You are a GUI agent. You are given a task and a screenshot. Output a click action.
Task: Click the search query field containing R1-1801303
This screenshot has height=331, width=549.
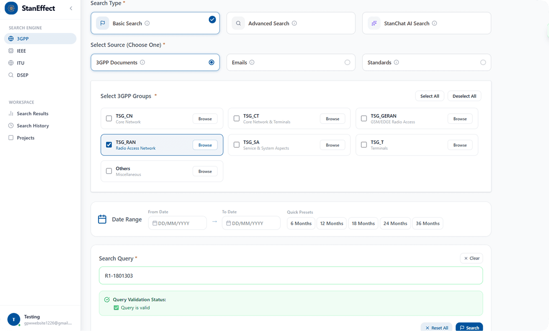point(291,276)
